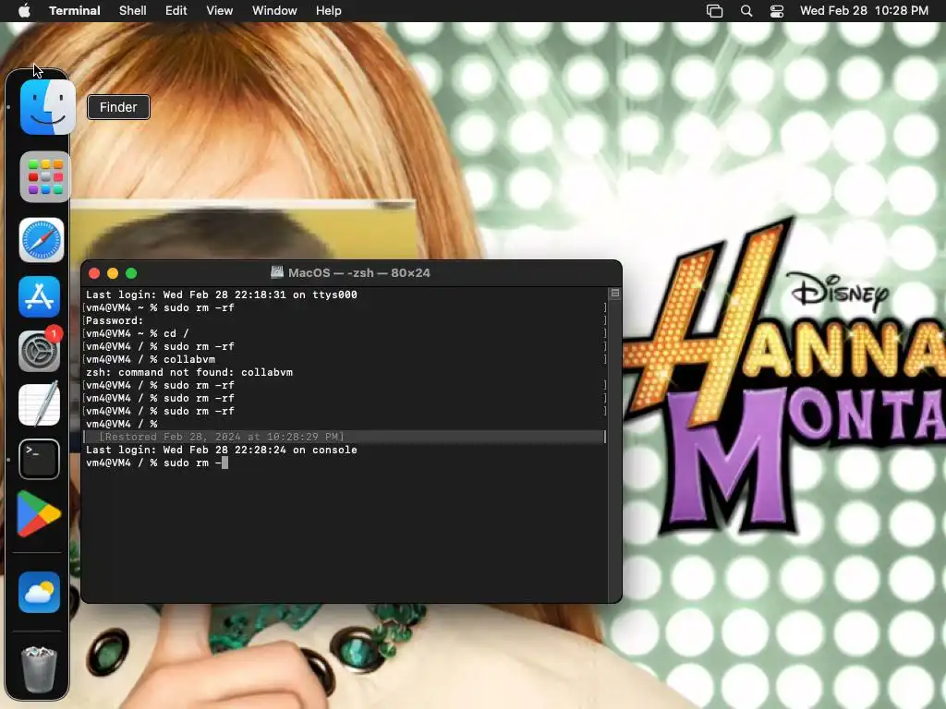The image size is (946, 709).
Task: Open the Edit menu
Action: [176, 11]
